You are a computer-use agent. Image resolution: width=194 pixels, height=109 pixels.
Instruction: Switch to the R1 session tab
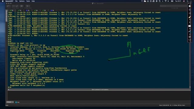pos(12,10)
